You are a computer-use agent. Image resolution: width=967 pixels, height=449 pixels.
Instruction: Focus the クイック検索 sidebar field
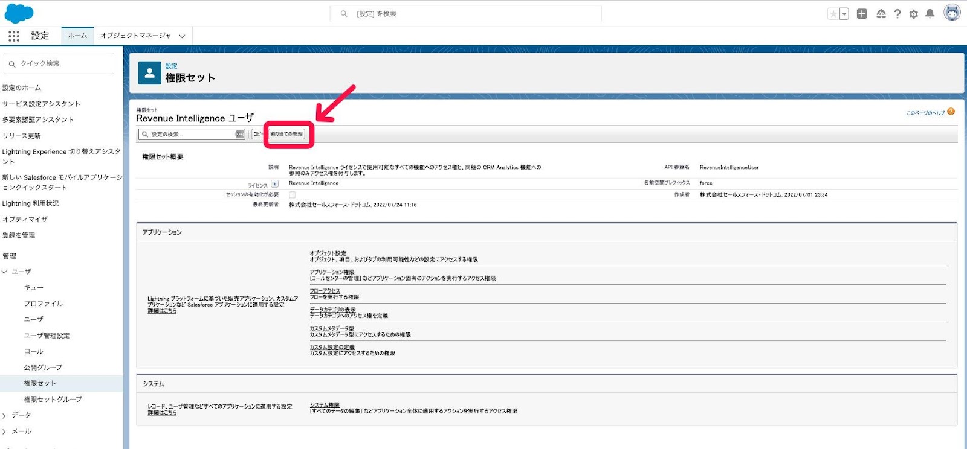click(x=59, y=63)
